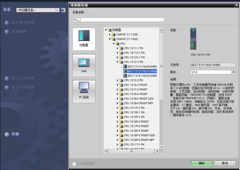Viewport: 240px width, 170px height.
Task: Click the horizontal scroll-left arrow of tree
Action: coord(106,151)
